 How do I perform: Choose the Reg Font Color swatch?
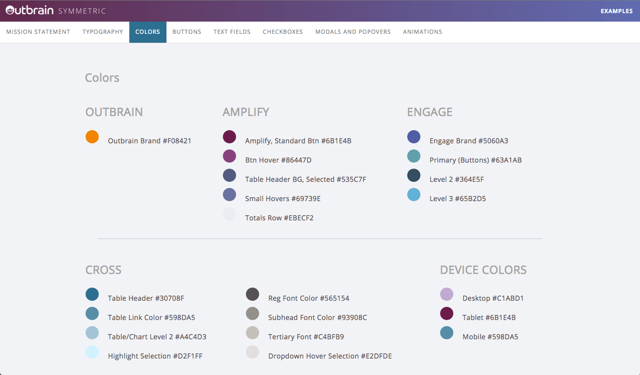pos(253,294)
